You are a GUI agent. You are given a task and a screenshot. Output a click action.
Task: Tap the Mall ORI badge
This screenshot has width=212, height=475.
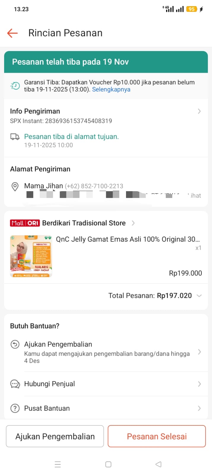(x=25, y=223)
